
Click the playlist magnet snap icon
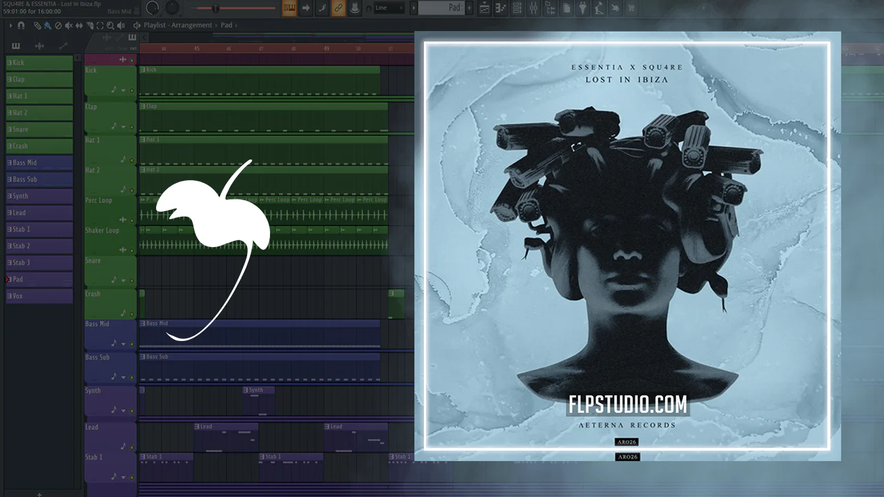[21, 26]
